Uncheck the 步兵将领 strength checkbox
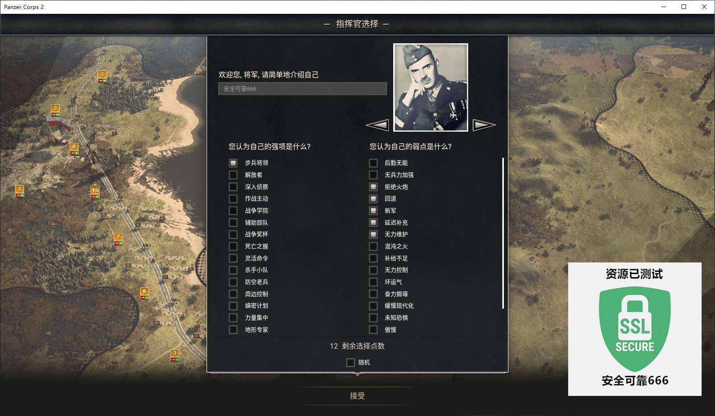This screenshot has width=715, height=416. [233, 163]
